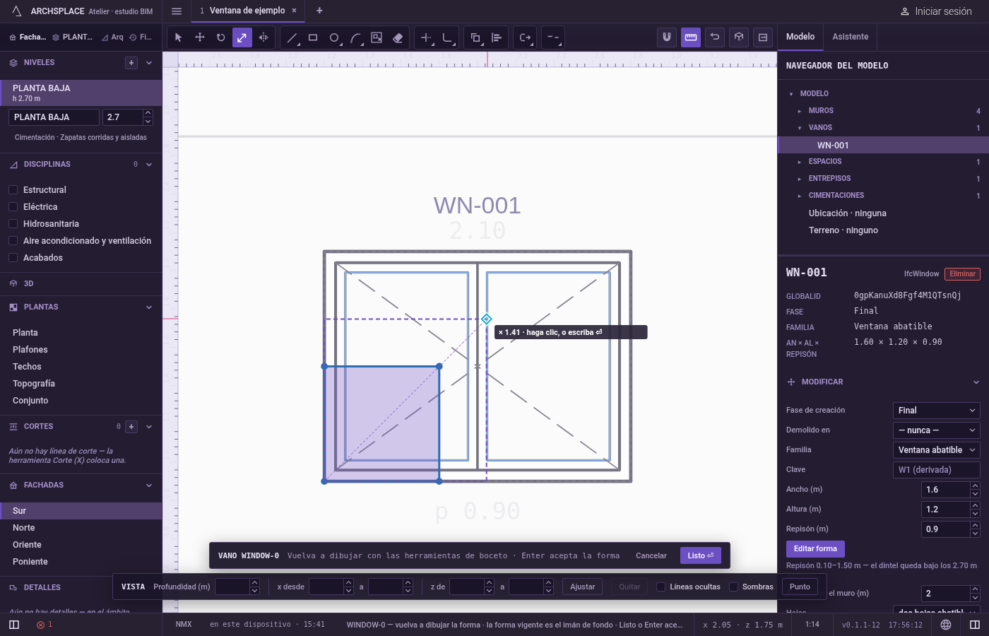Click the Cancelar button
This screenshot has width=989, height=636.
[651, 555]
